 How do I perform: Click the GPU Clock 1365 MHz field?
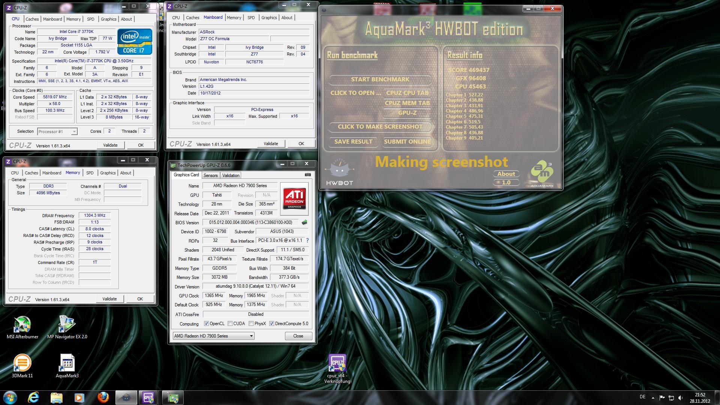[214, 295]
